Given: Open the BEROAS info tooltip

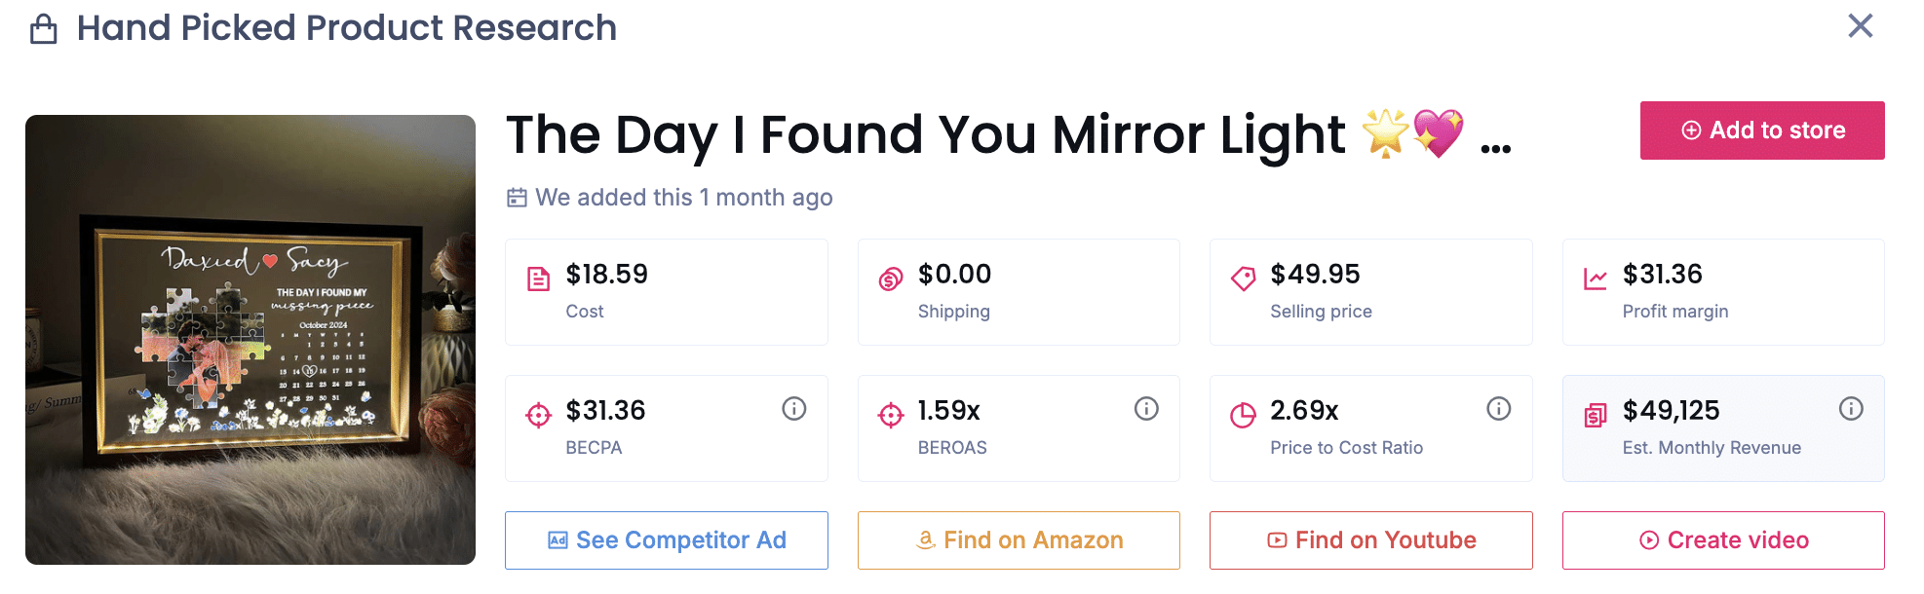Looking at the screenshot, I should 1146,408.
